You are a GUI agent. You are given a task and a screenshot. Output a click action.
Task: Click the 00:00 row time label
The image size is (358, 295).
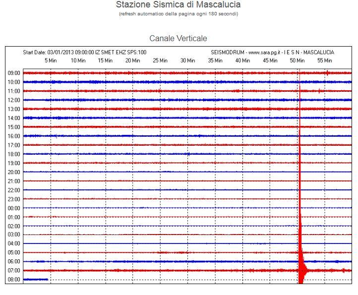tap(14, 208)
